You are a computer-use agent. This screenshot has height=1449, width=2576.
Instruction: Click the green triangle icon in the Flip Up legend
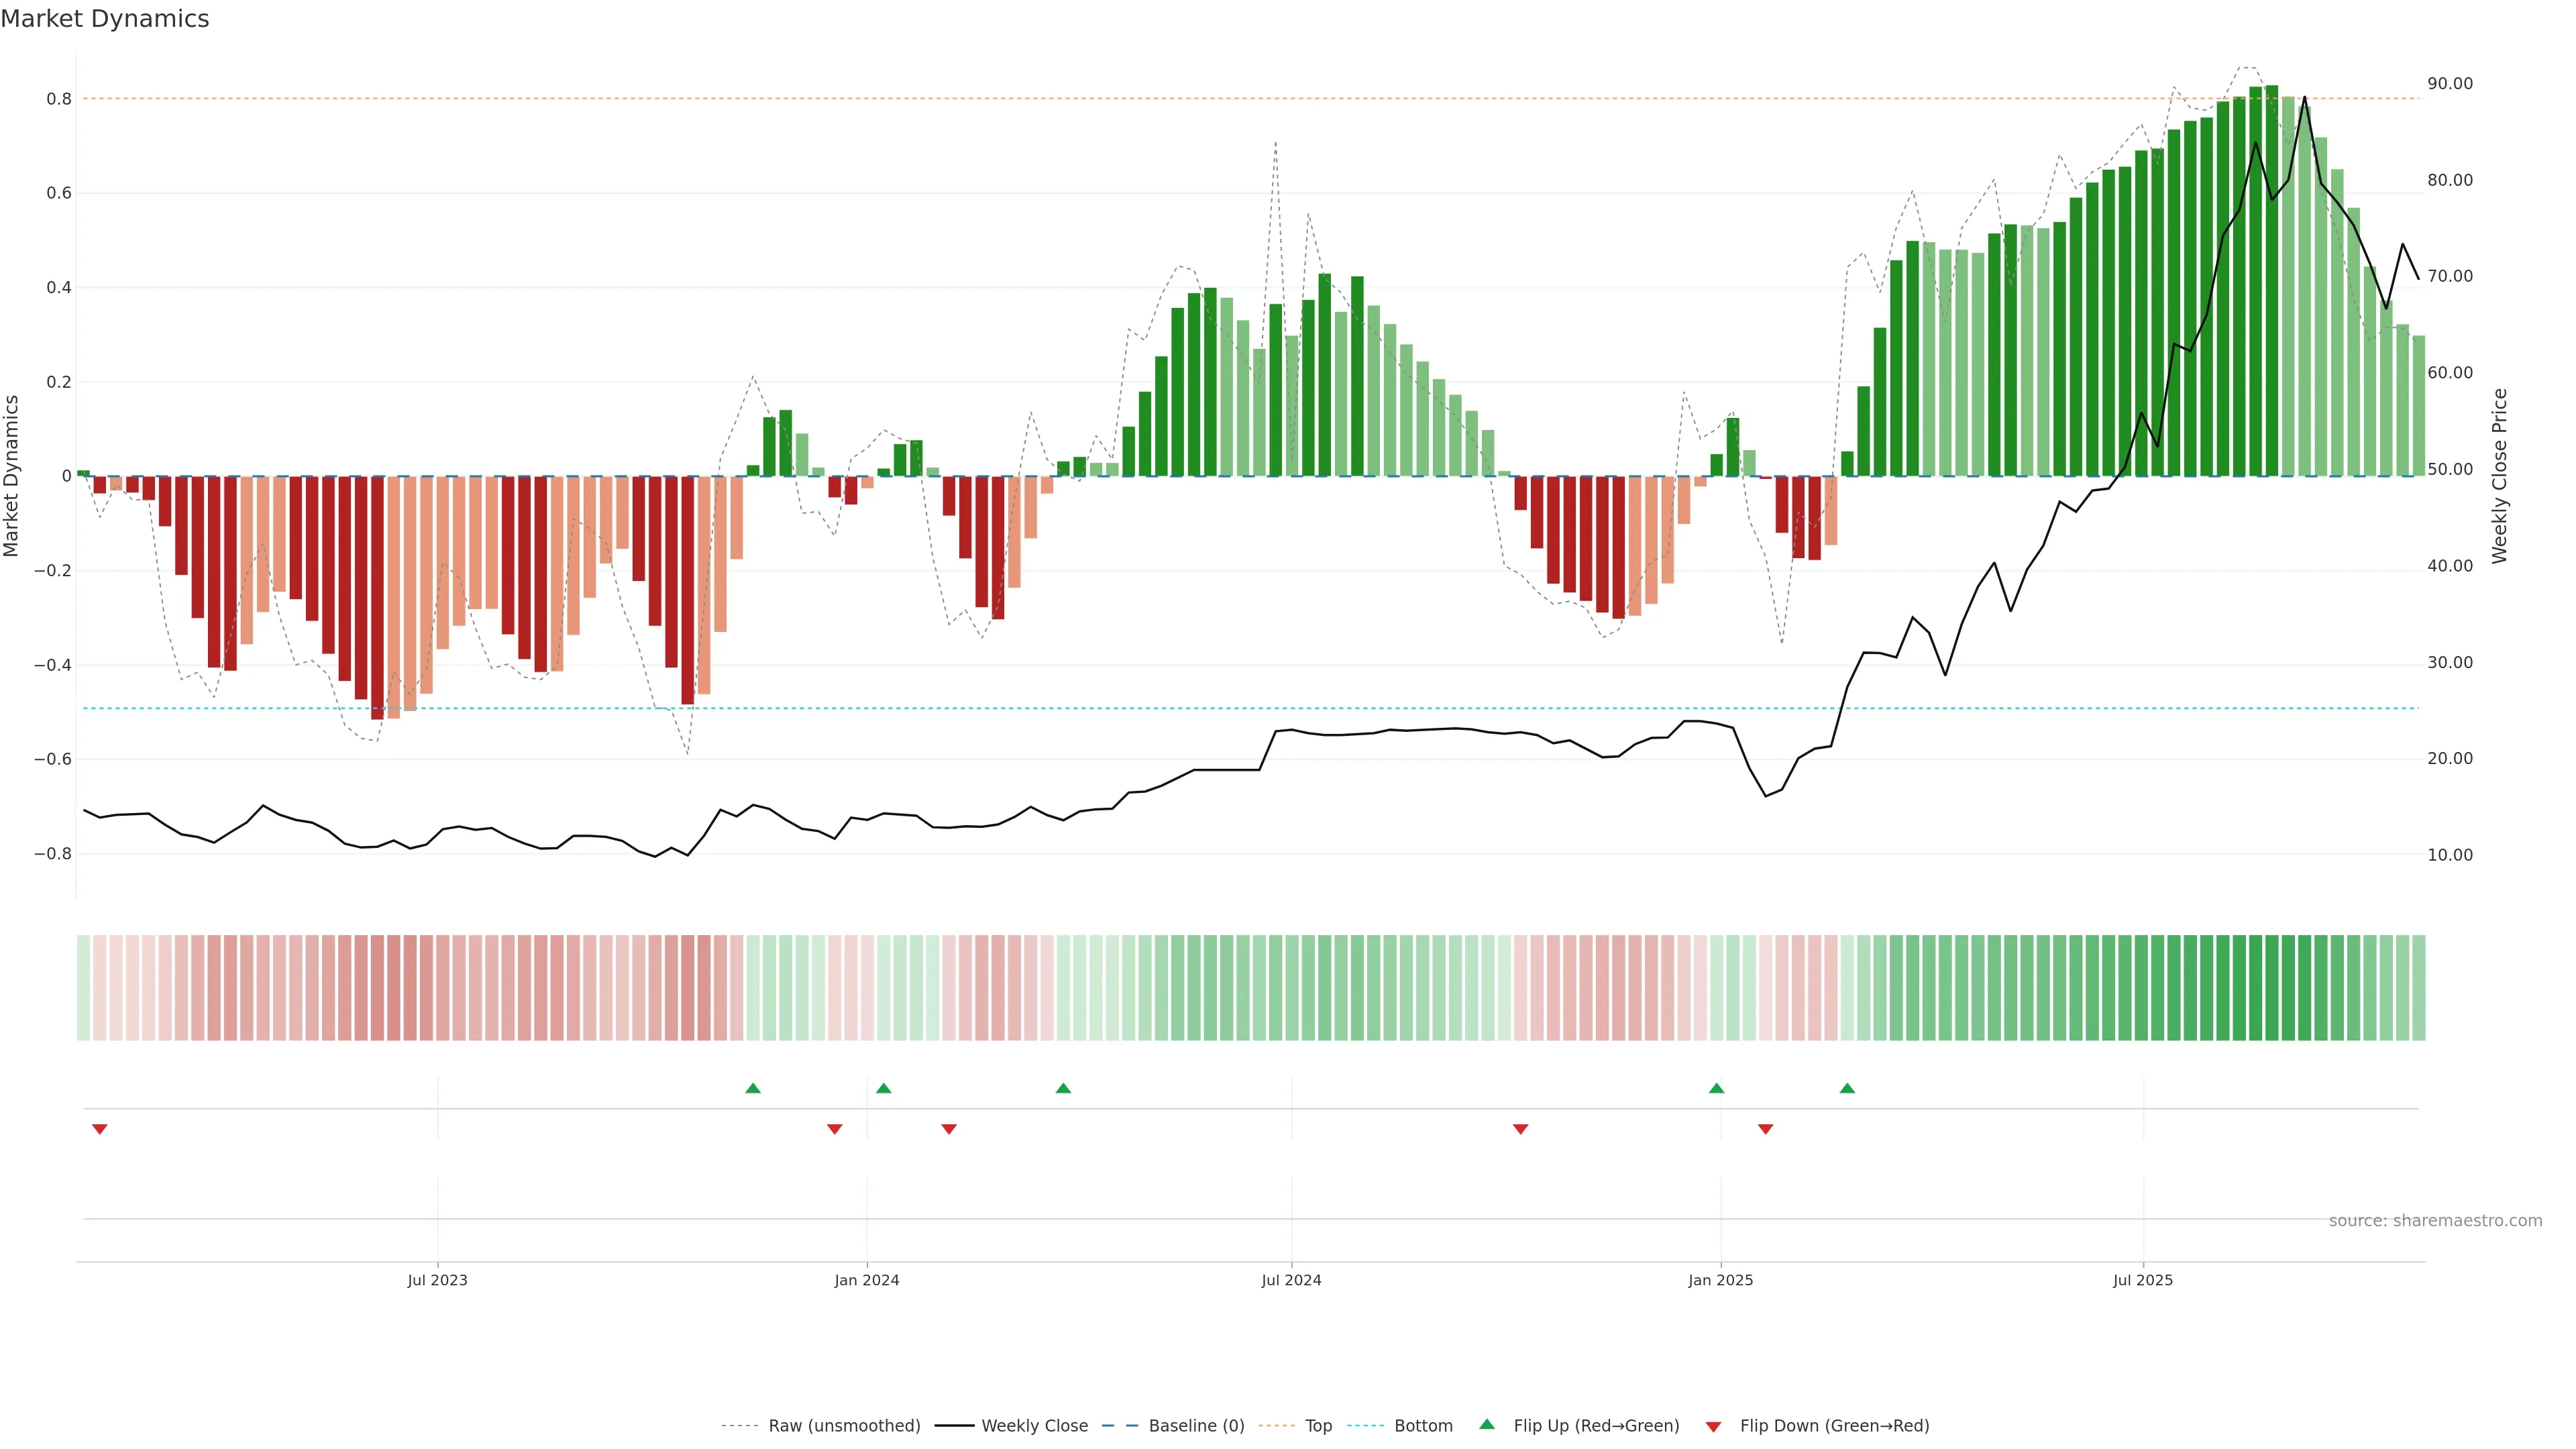(1487, 1424)
